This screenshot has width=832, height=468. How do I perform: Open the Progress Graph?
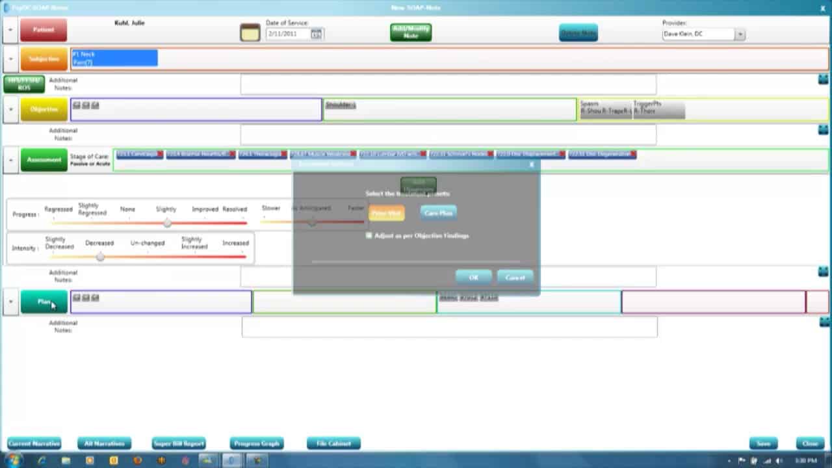[257, 443]
